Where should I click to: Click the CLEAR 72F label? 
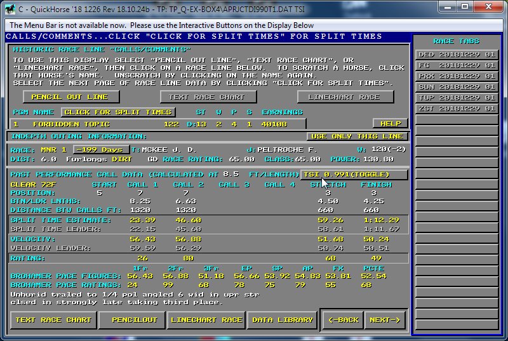[34, 185]
